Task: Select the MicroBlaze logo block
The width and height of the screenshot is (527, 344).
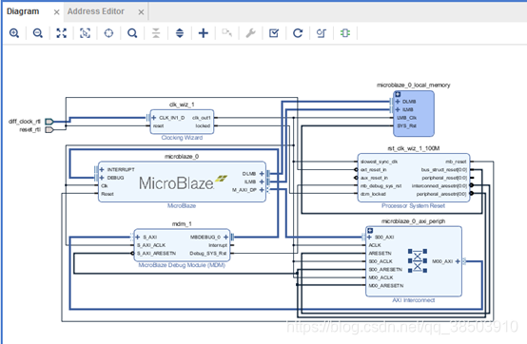Action: (x=183, y=182)
